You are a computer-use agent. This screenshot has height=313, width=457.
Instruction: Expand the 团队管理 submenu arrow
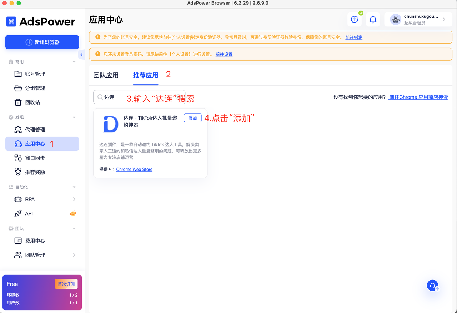click(74, 255)
